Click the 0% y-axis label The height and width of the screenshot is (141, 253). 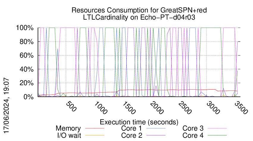click(29, 97)
